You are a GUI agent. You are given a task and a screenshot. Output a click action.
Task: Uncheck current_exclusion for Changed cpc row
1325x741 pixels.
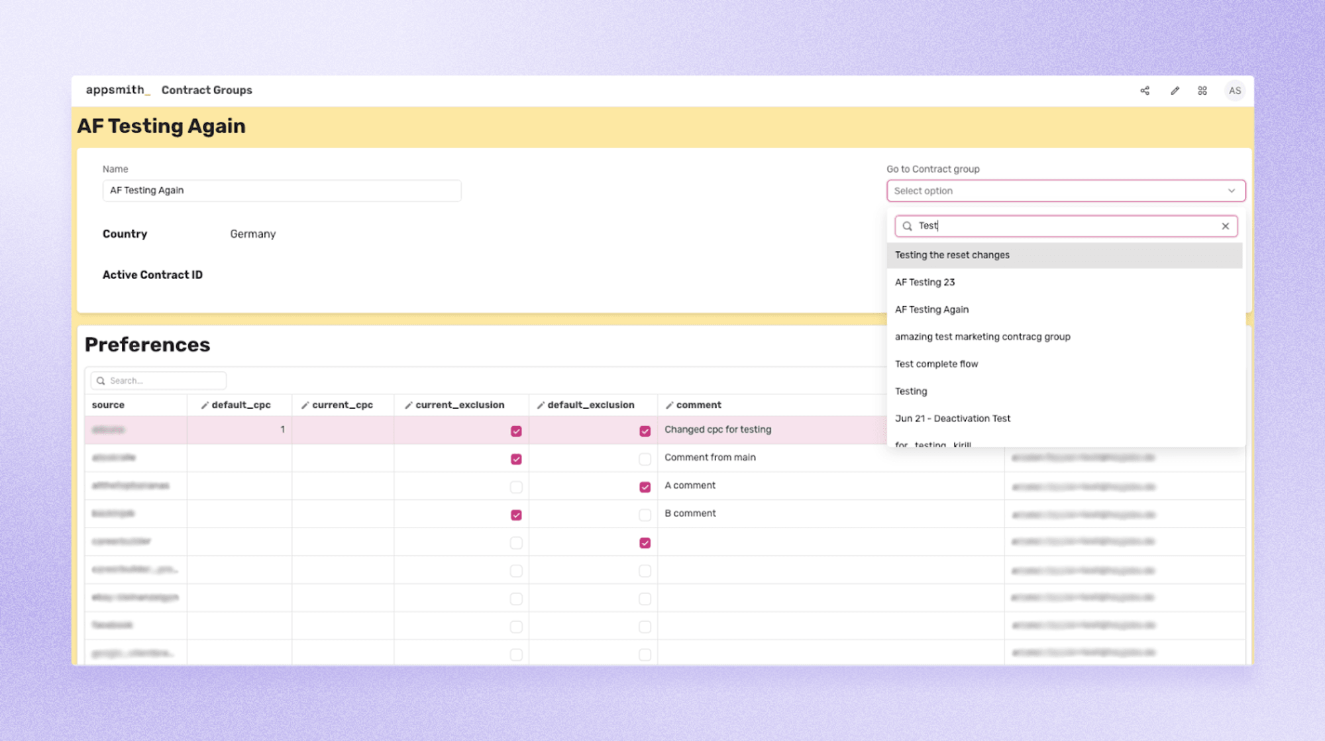click(515, 431)
